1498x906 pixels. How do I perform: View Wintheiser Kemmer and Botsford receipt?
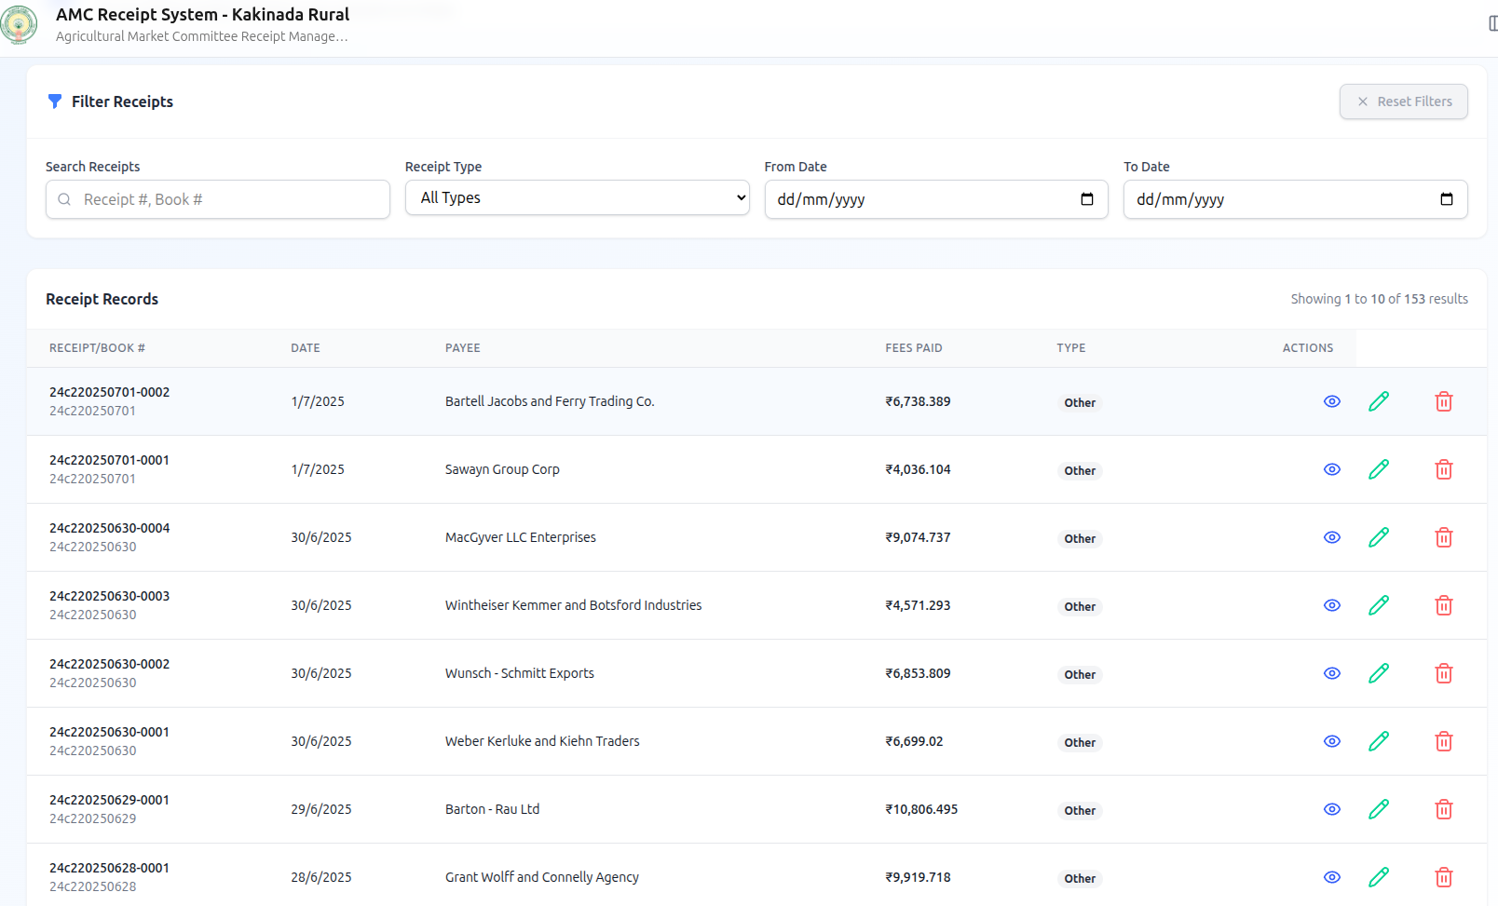[1332, 605]
